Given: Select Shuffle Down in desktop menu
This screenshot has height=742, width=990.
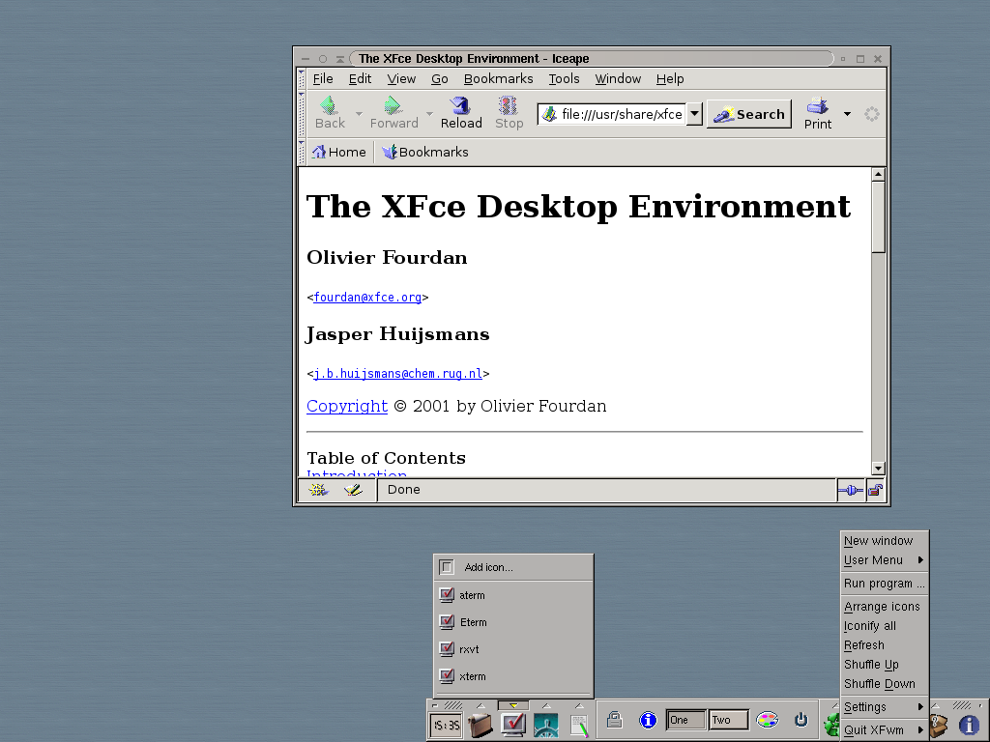Looking at the screenshot, I should (x=884, y=684).
